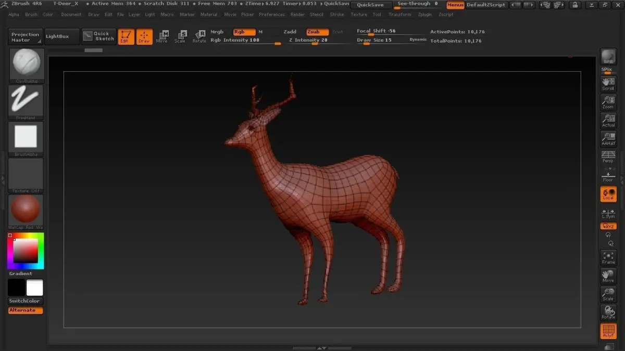Select the Draw mode button
This screenshot has height=351, width=625.
144,36
